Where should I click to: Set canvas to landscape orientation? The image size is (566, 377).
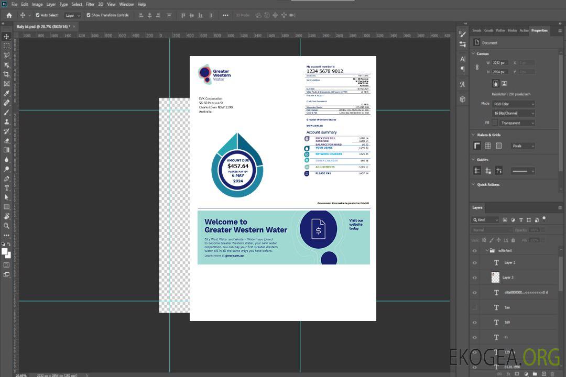coord(504,83)
